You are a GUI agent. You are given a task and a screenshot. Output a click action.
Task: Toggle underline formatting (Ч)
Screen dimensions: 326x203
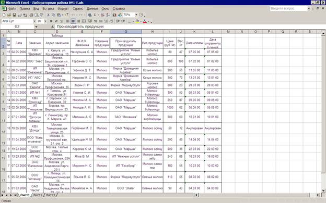pyautogui.click(x=61, y=21)
